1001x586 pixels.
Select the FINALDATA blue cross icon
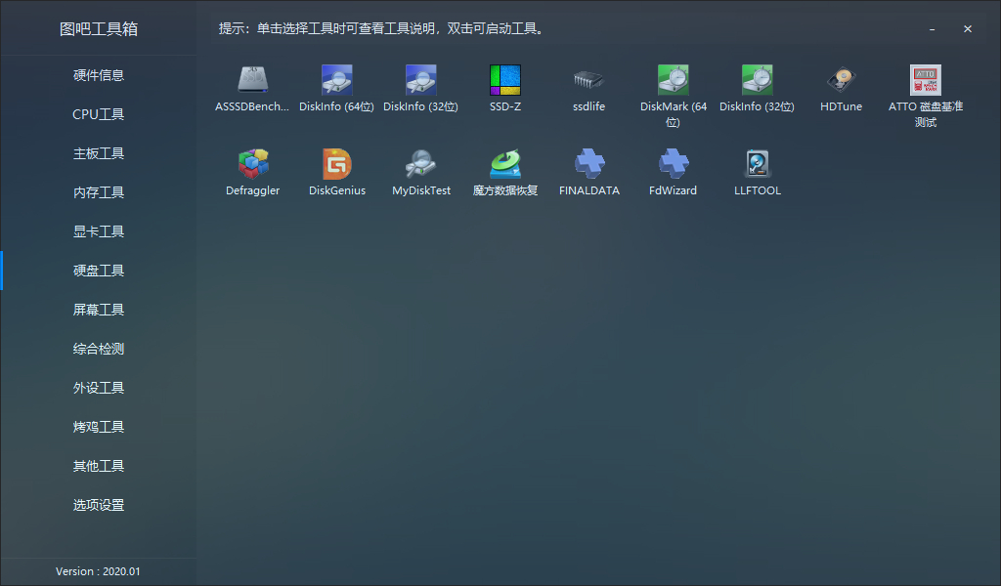(x=589, y=164)
